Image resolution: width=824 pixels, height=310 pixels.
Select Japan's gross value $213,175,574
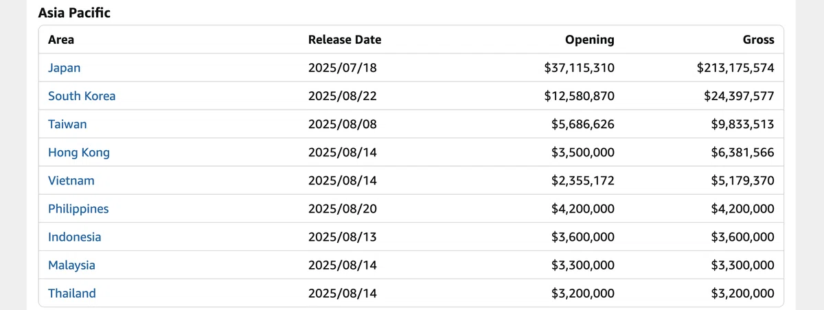735,68
